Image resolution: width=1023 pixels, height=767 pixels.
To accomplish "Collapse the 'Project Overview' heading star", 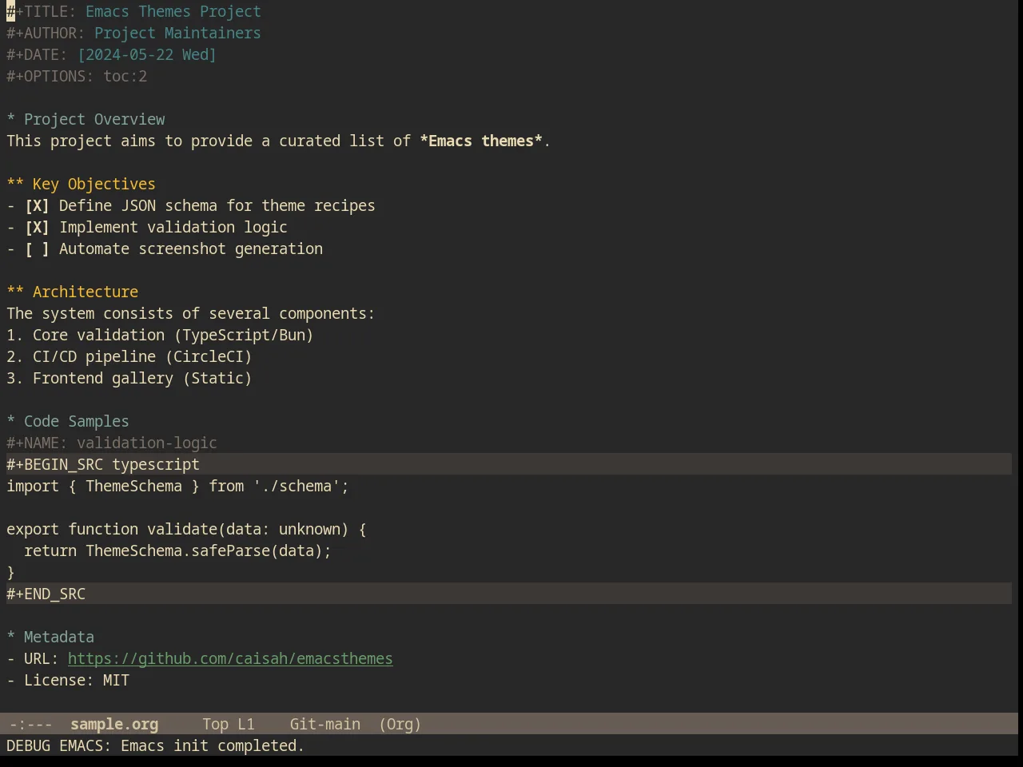I will (x=11, y=119).
